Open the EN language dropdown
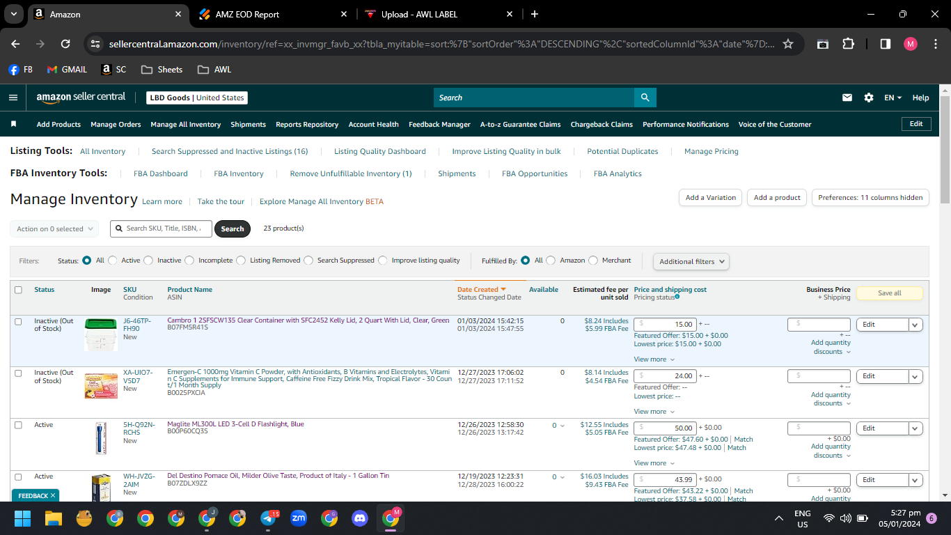 click(893, 98)
